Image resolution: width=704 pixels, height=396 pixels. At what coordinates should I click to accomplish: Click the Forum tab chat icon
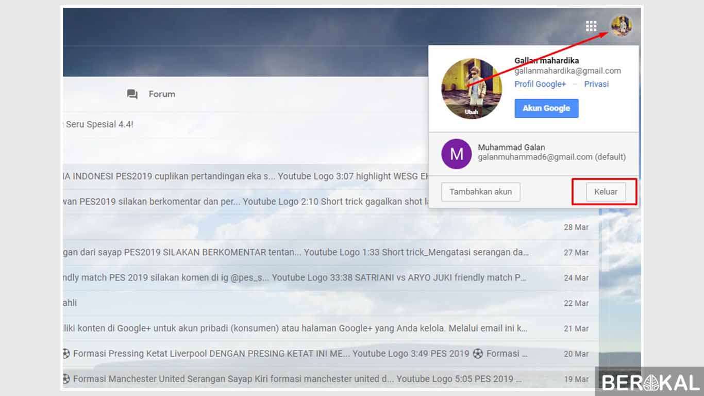pos(132,94)
